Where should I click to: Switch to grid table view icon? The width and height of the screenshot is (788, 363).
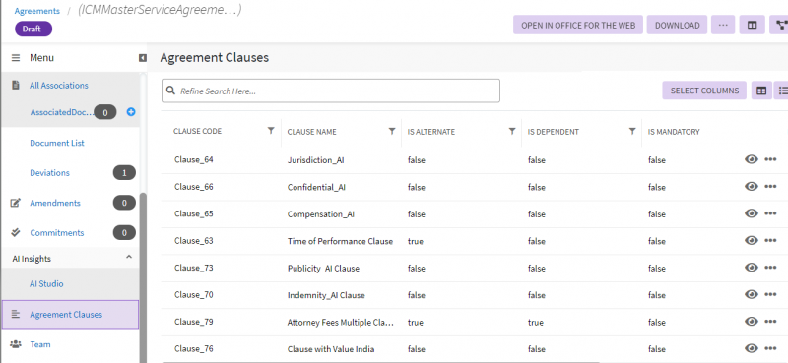pos(761,91)
